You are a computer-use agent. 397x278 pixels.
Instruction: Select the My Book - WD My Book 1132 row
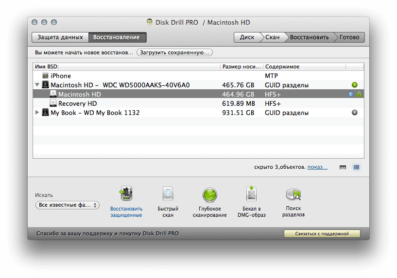click(198, 113)
